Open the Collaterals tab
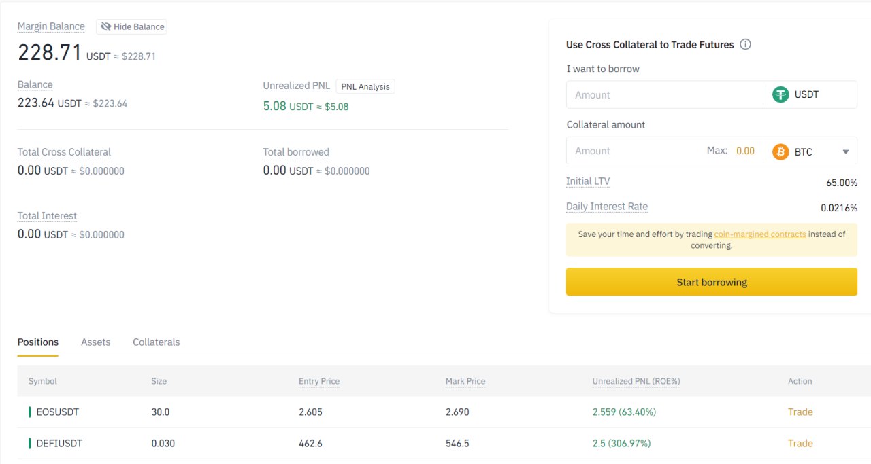871x464 pixels. point(156,342)
